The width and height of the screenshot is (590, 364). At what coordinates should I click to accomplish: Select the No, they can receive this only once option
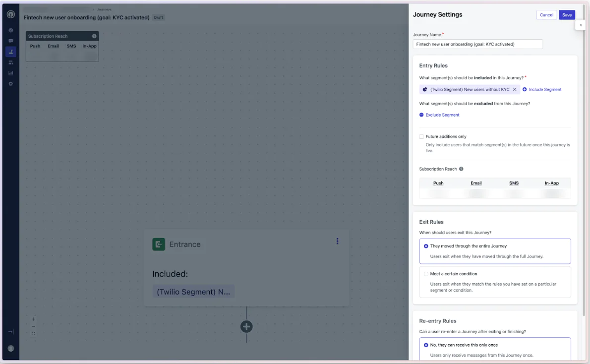[426, 345]
